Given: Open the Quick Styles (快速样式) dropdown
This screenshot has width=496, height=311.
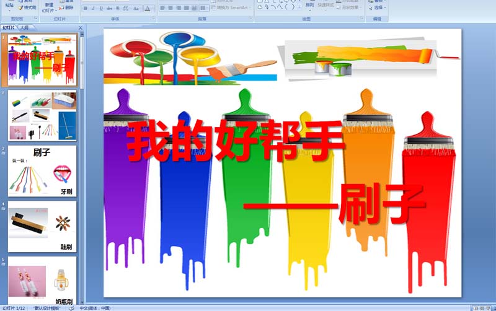Looking at the screenshot, I should click(325, 7).
